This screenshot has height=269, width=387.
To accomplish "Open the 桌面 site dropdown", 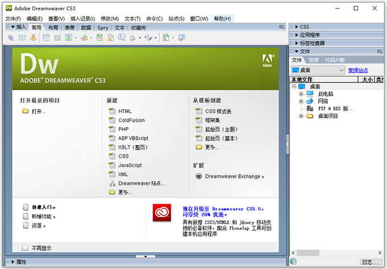I will coord(318,71).
